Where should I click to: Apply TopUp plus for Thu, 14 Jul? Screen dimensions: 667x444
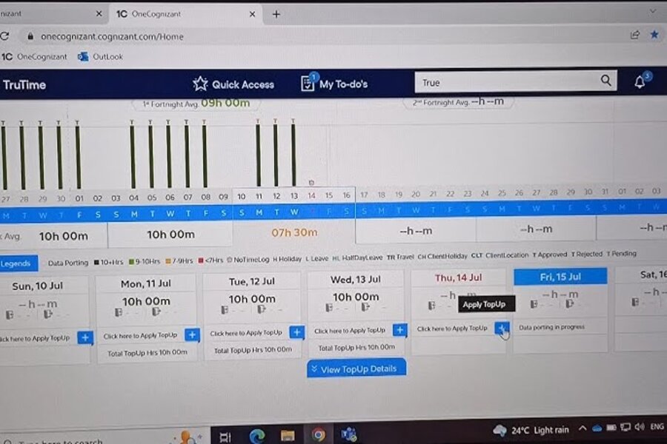(x=502, y=328)
